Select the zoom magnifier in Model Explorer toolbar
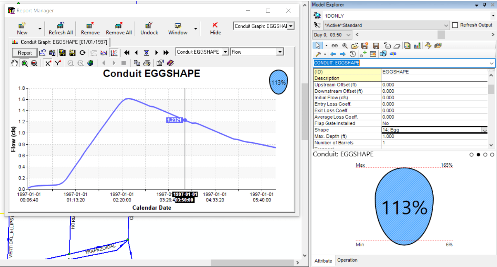 coord(345,46)
